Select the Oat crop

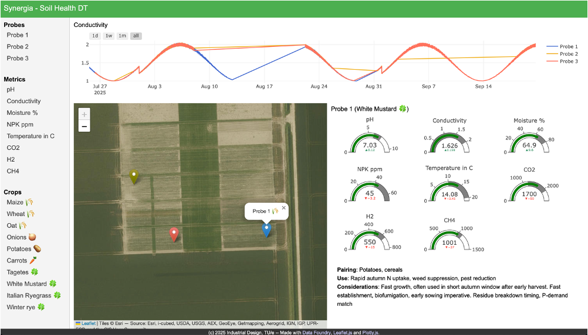[16, 225]
